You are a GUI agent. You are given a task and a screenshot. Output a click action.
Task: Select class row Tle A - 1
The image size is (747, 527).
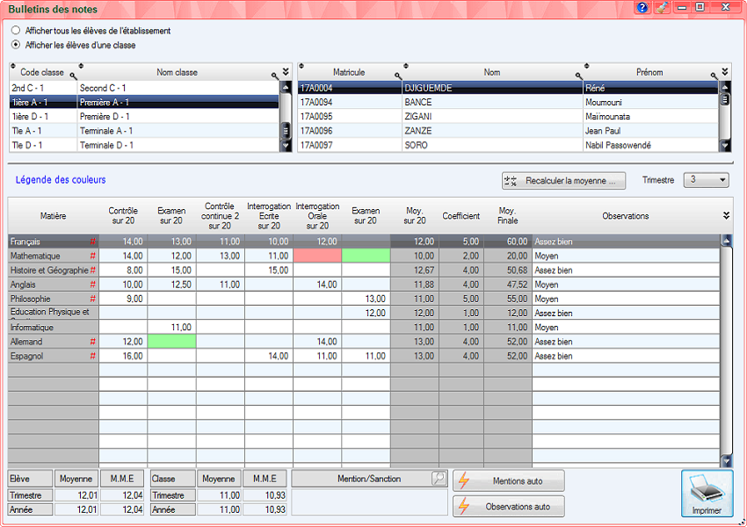[144, 131]
